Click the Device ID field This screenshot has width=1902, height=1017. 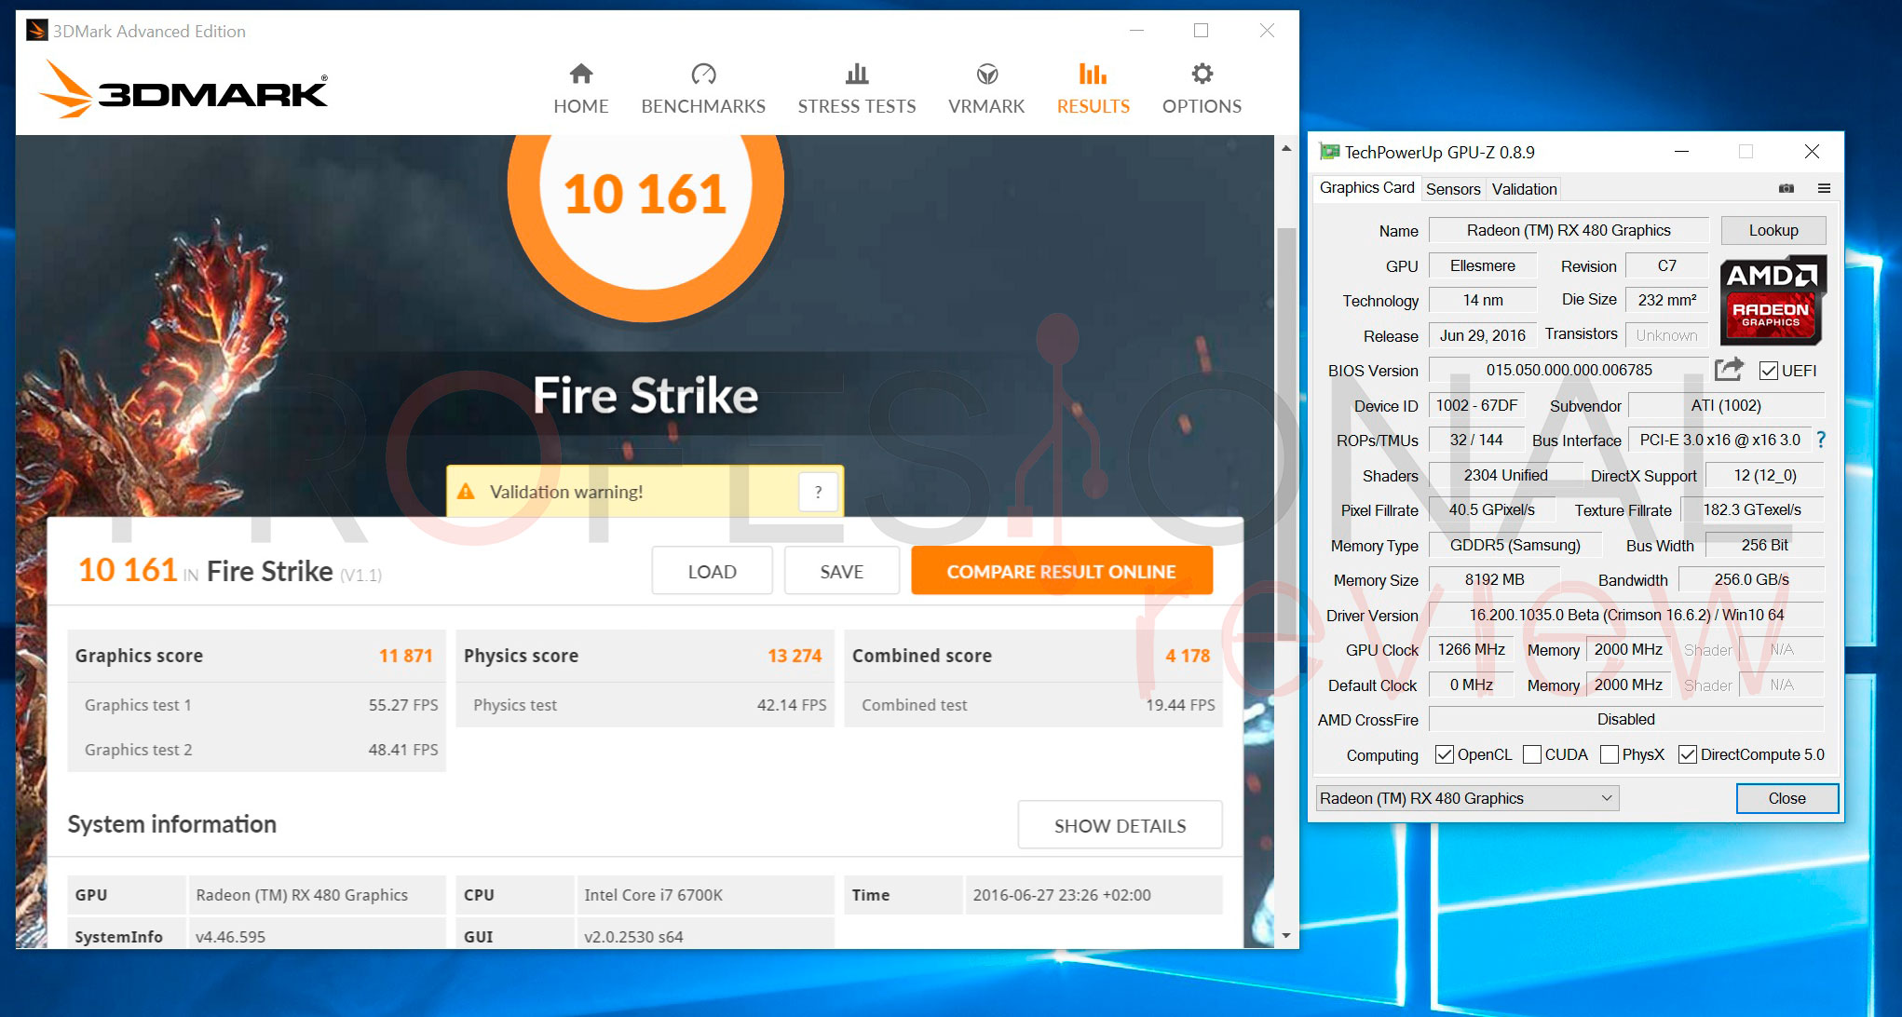[x=1476, y=405]
